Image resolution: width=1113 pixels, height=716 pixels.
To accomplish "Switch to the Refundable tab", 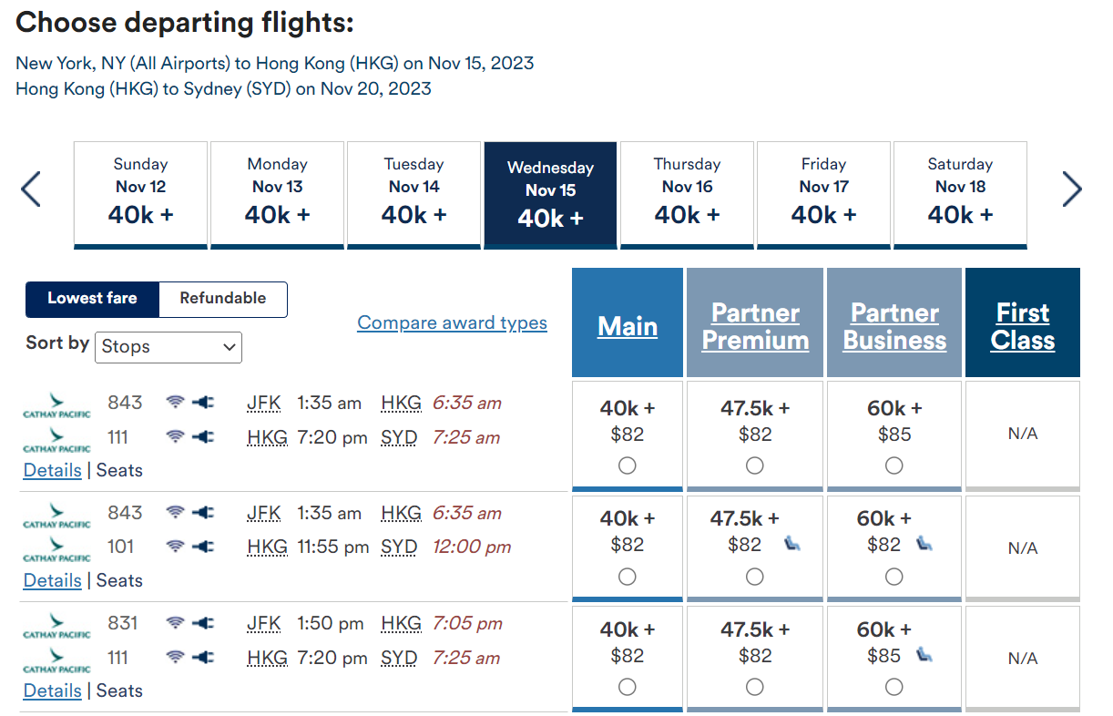I will coord(222,299).
